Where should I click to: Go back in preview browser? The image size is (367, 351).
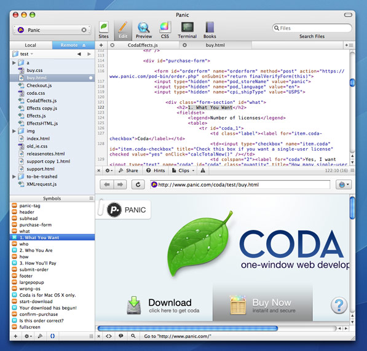[107, 184]
